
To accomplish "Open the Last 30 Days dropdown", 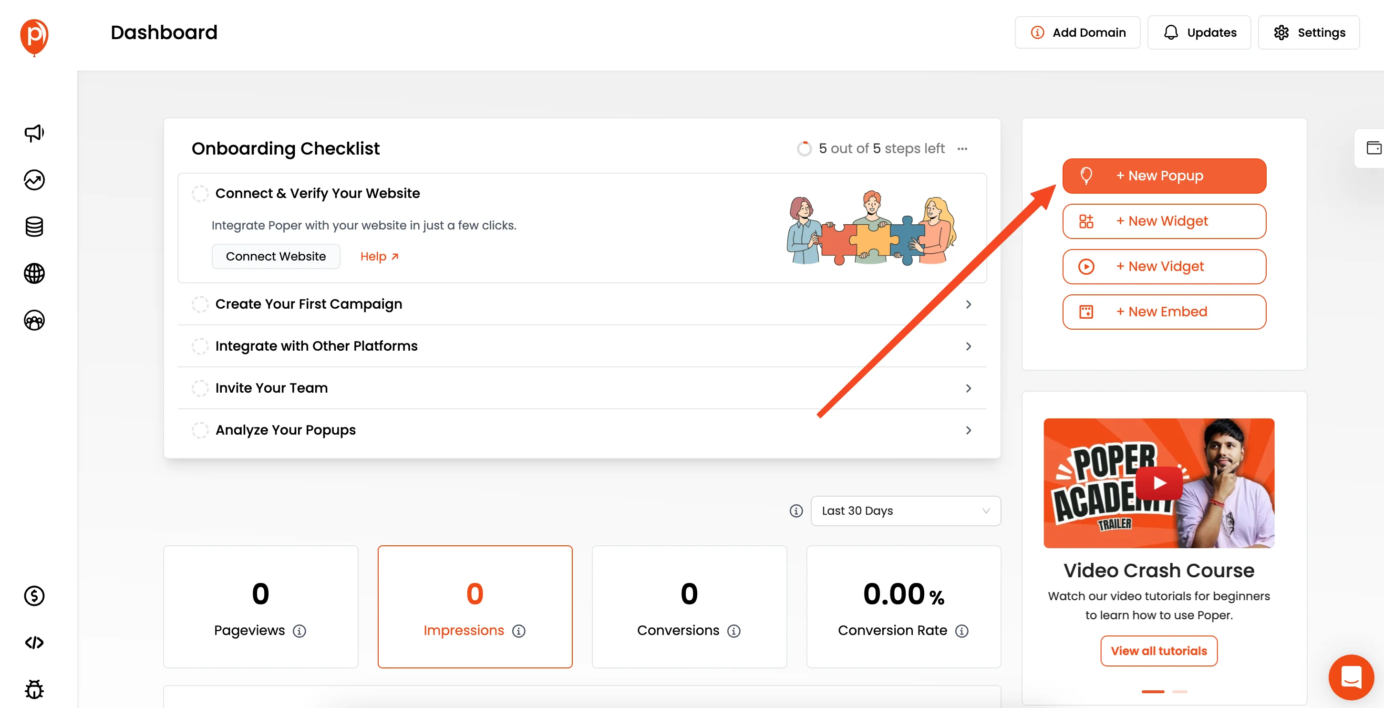I will 903,510.
